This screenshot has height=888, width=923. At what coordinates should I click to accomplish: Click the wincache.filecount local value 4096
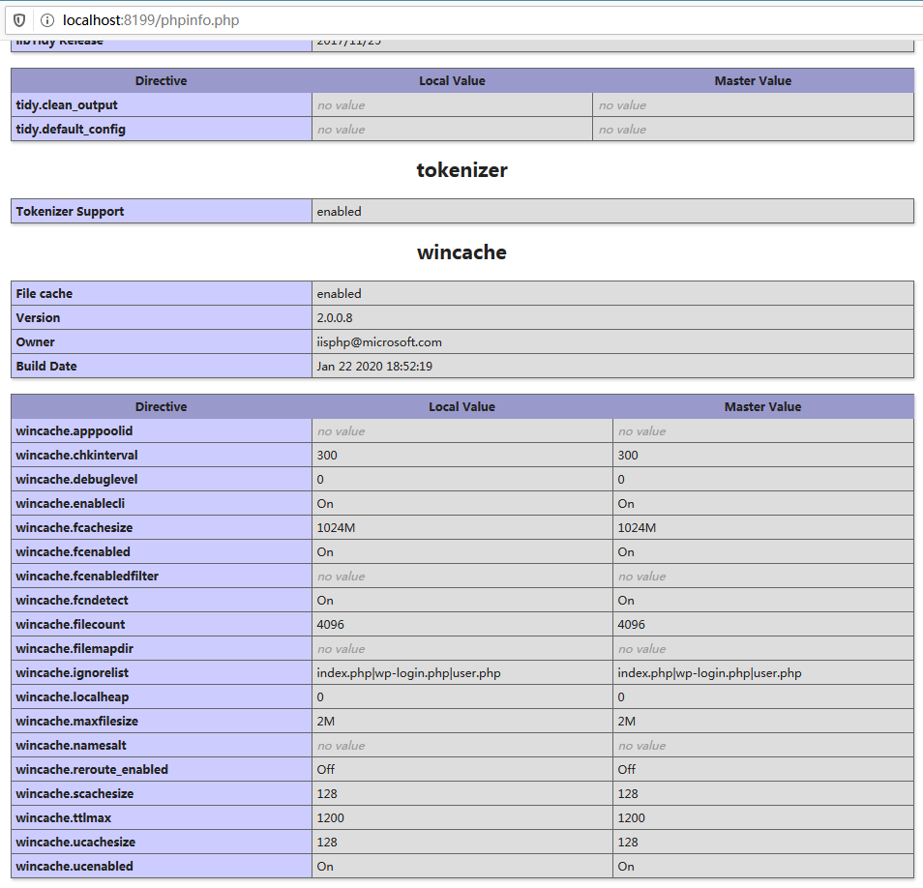click(330, 624)
